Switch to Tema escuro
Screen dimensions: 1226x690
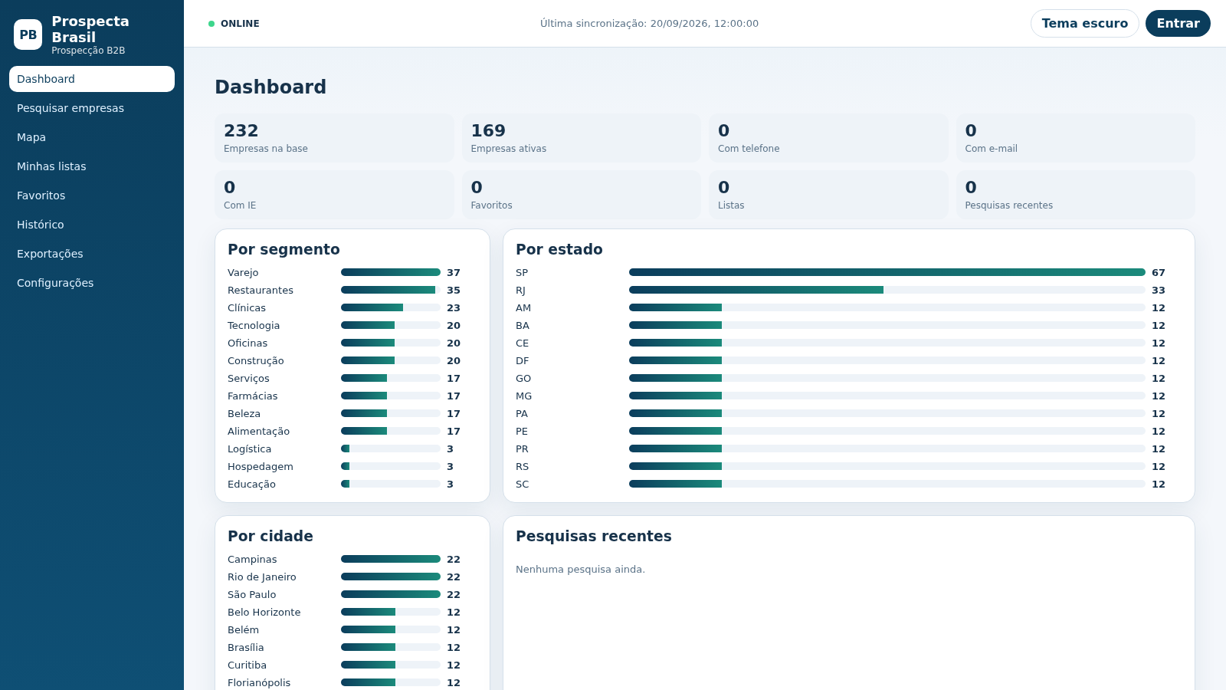click(1084, 24)
